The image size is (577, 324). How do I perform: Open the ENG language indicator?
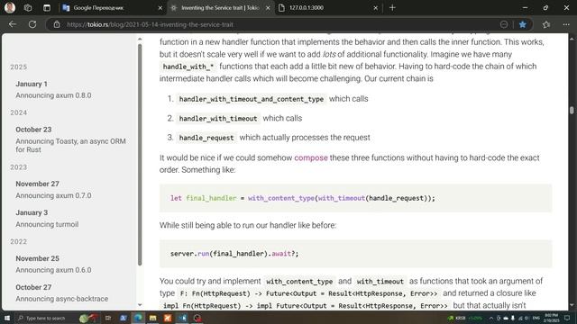[536, 318]
